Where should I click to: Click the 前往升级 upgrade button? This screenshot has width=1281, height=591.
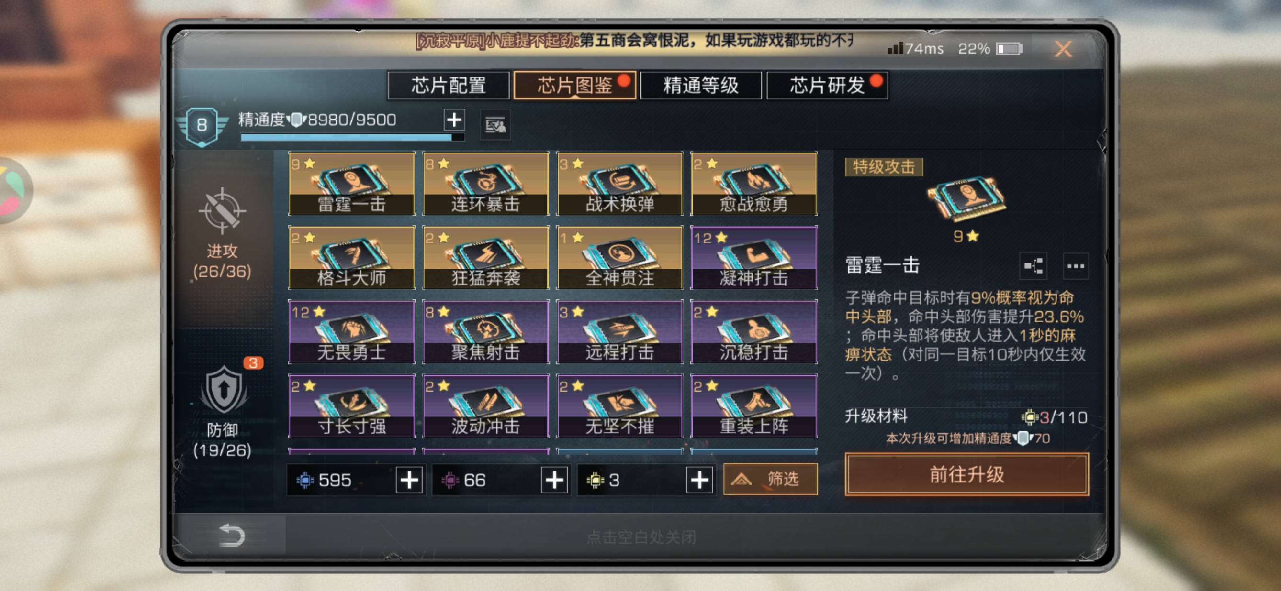(x=966, y=474)
